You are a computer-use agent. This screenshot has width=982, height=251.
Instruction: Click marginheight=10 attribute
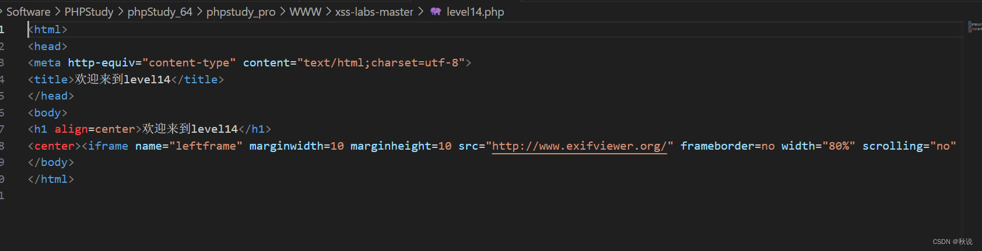(x=401, y=146)
